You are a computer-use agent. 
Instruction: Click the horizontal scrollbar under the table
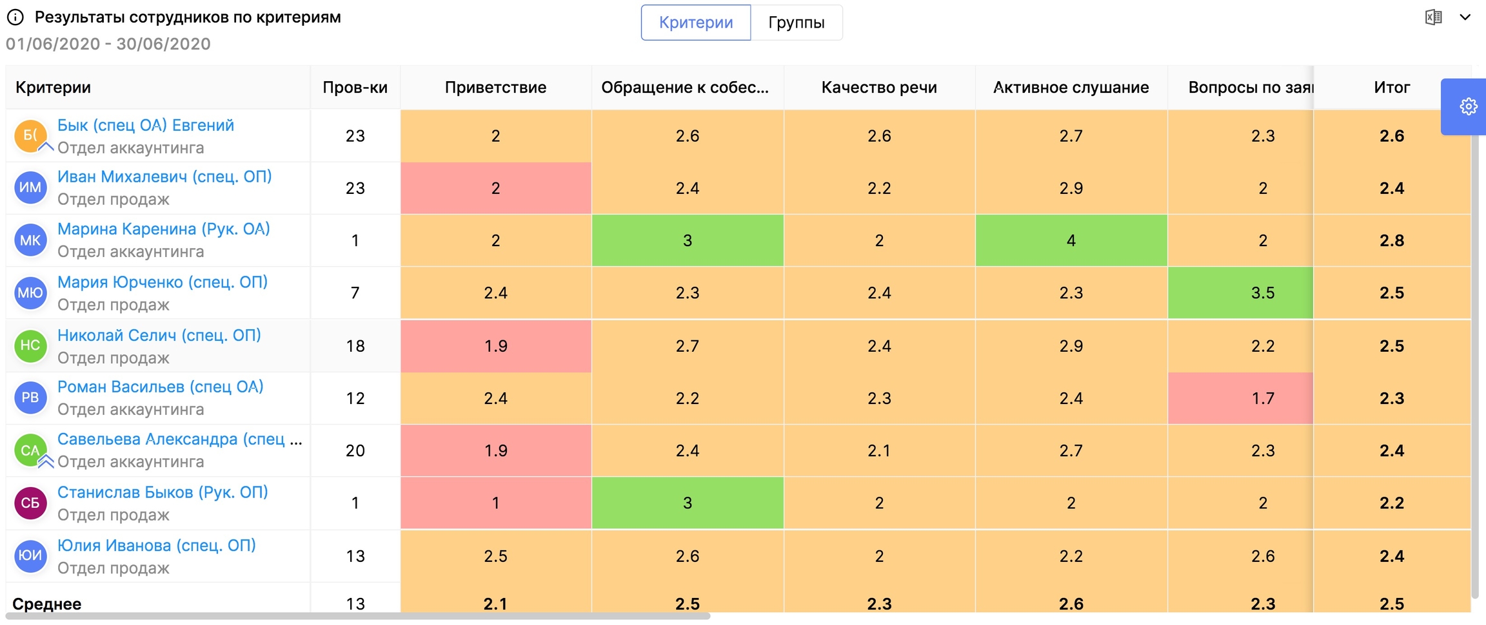(x=358, y=617)
